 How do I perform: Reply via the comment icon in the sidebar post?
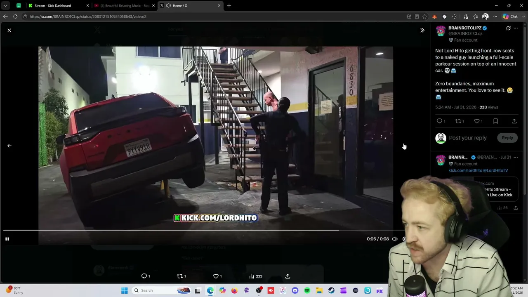click(x=441, y=121)
